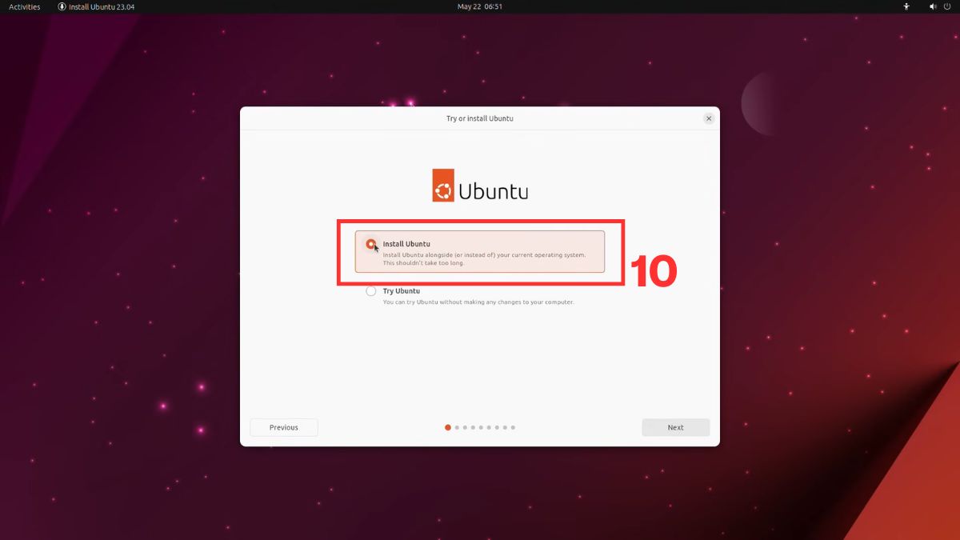Open the Install Ubuntu 23.04 app menu
Screen dimensions: 960x540
[96, 6]
